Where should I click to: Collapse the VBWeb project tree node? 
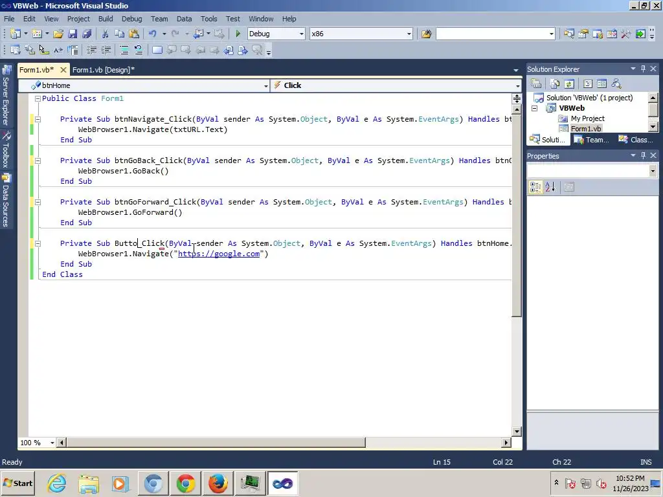coord(534,108)
